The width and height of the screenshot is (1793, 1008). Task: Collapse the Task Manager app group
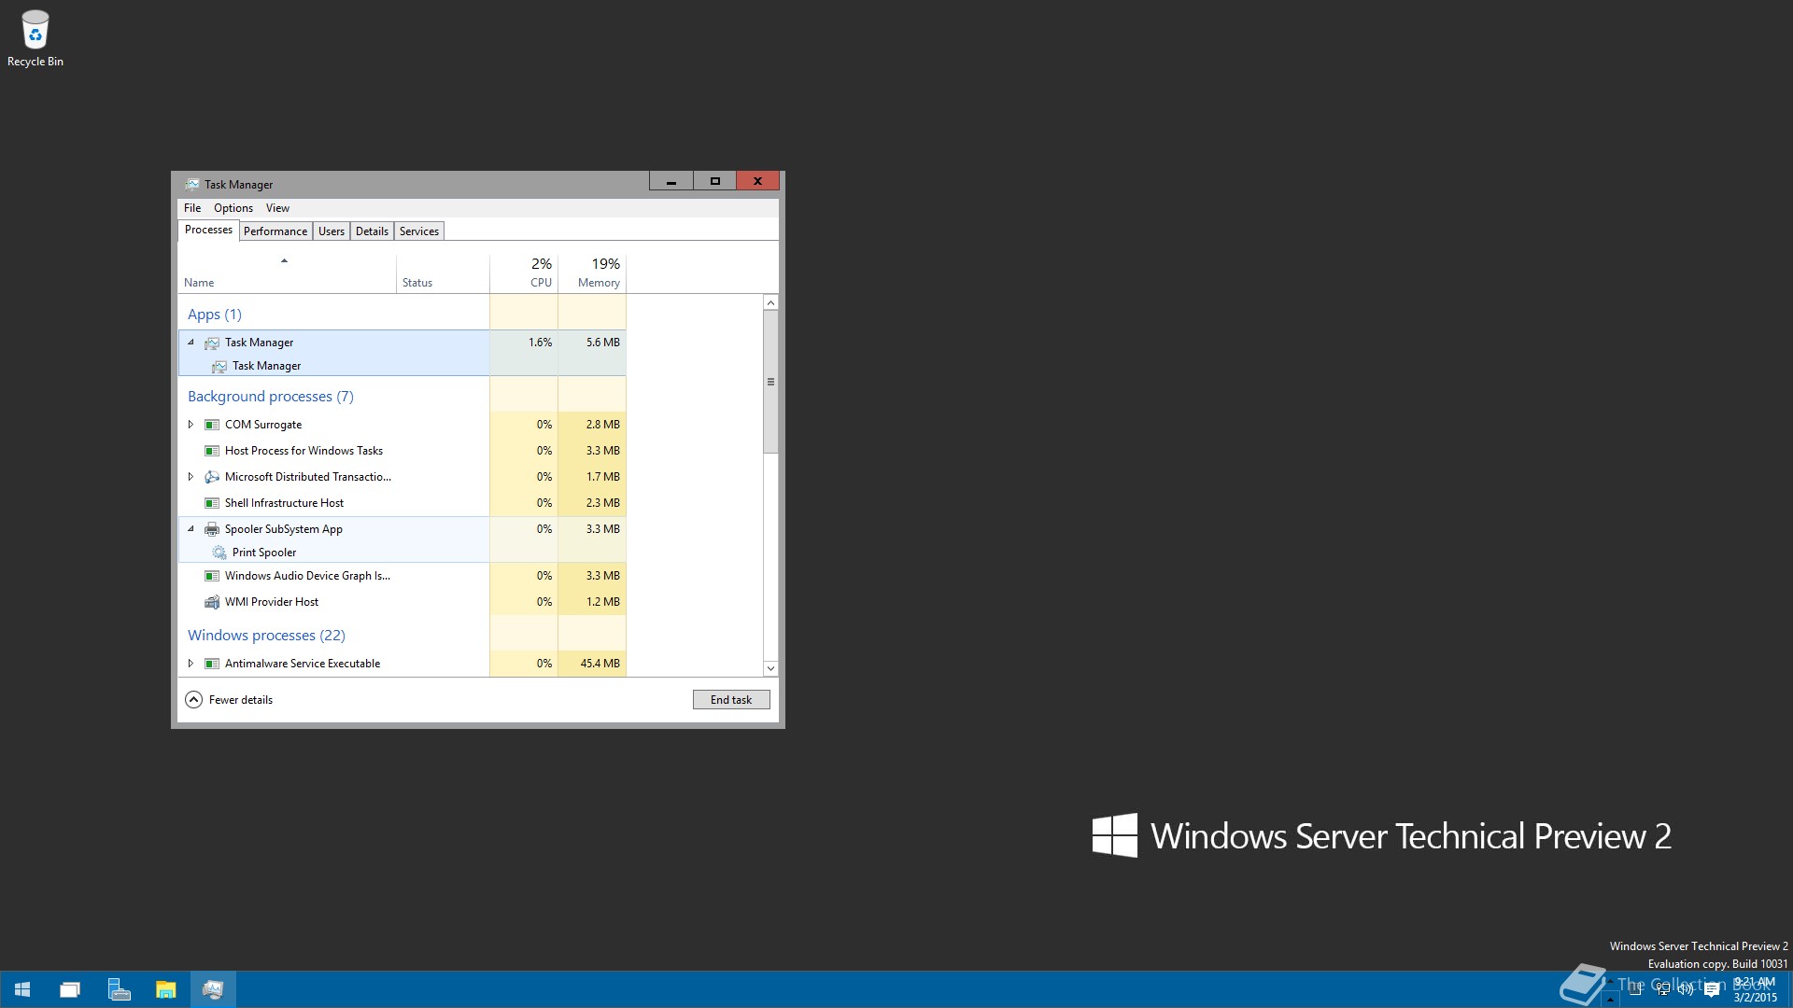click(191, 343)
